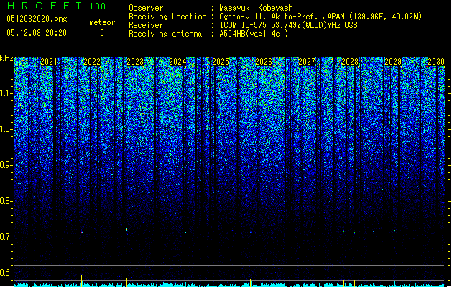Click the Receiving Location label
The height and width of the screenshot is (287, 452).
point(167,17)
